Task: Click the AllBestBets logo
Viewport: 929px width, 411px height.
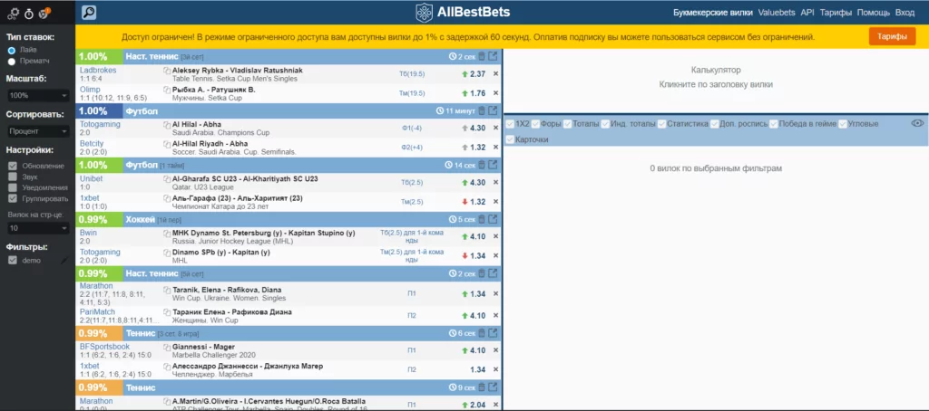Action: [x=463, y=12]
